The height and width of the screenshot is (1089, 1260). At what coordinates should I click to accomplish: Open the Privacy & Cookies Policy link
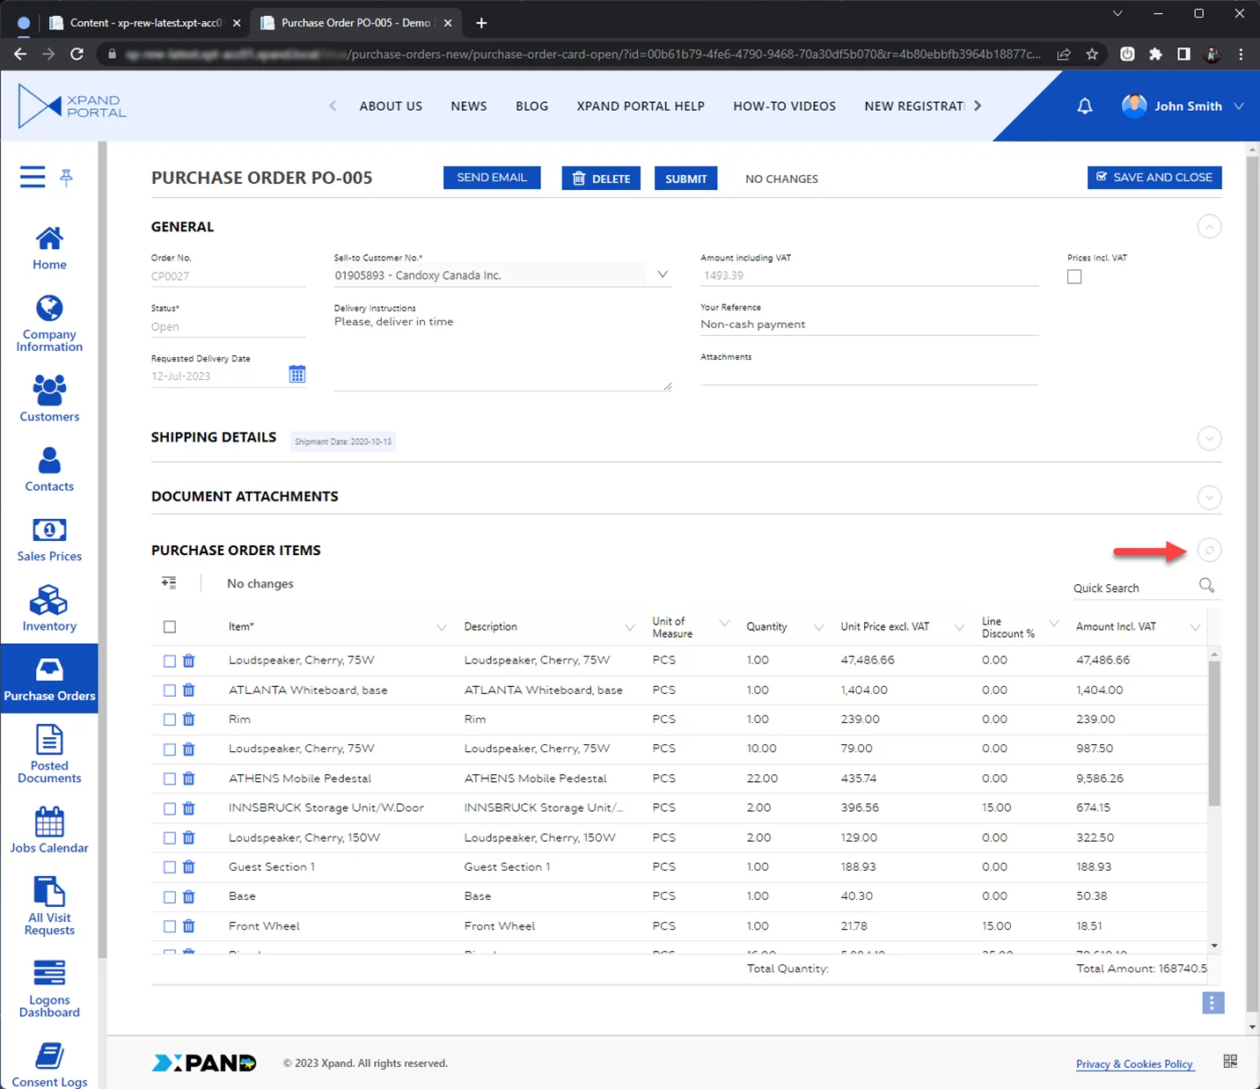[x=1134, y=1064]
